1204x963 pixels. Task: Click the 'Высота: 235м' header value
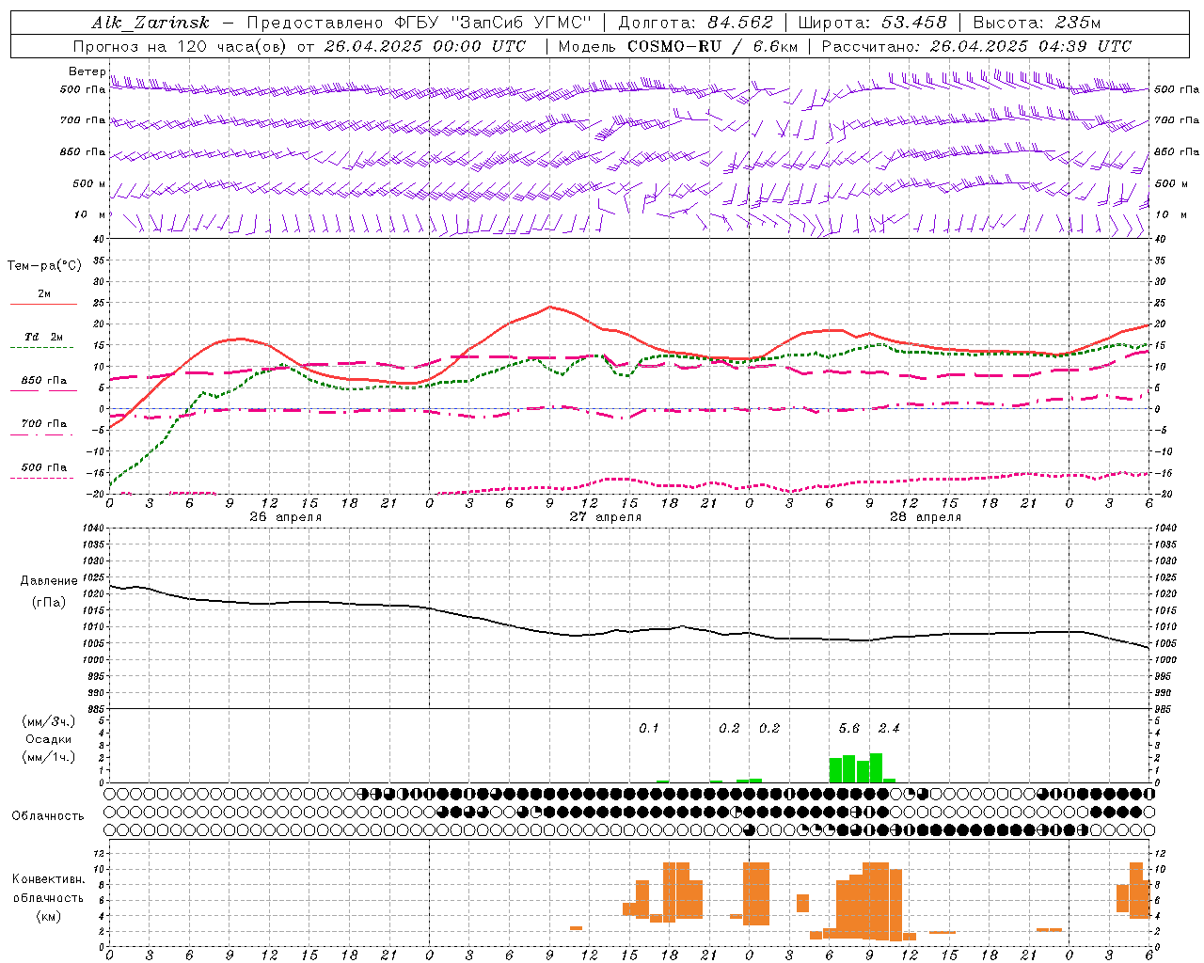pos(1037,23)
